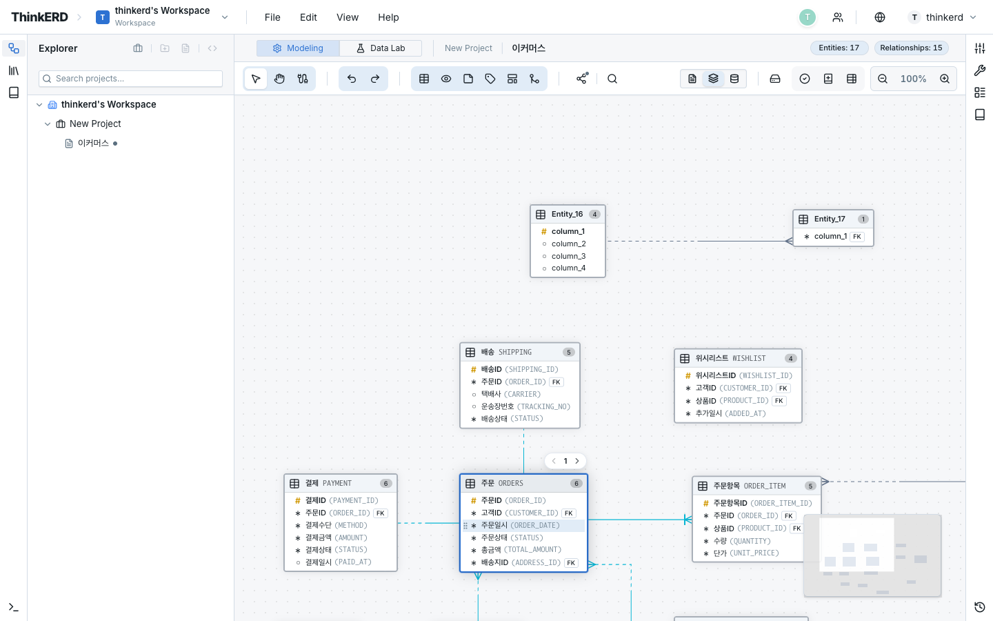Click new folder icon in Explorer
The image size is (993, 621).
coord(165,48)
